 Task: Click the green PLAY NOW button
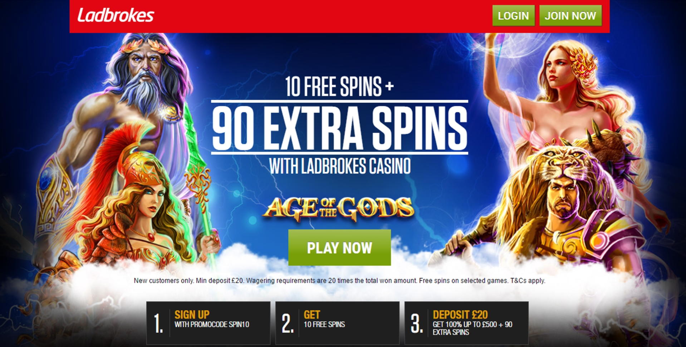339,248
